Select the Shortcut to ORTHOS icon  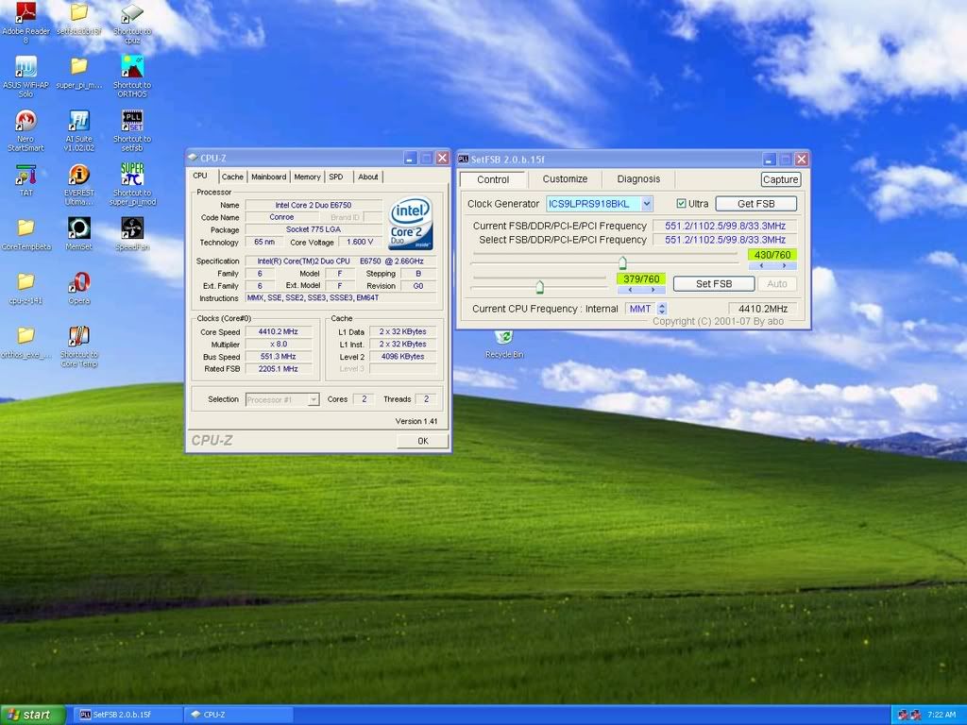[132, 67]
